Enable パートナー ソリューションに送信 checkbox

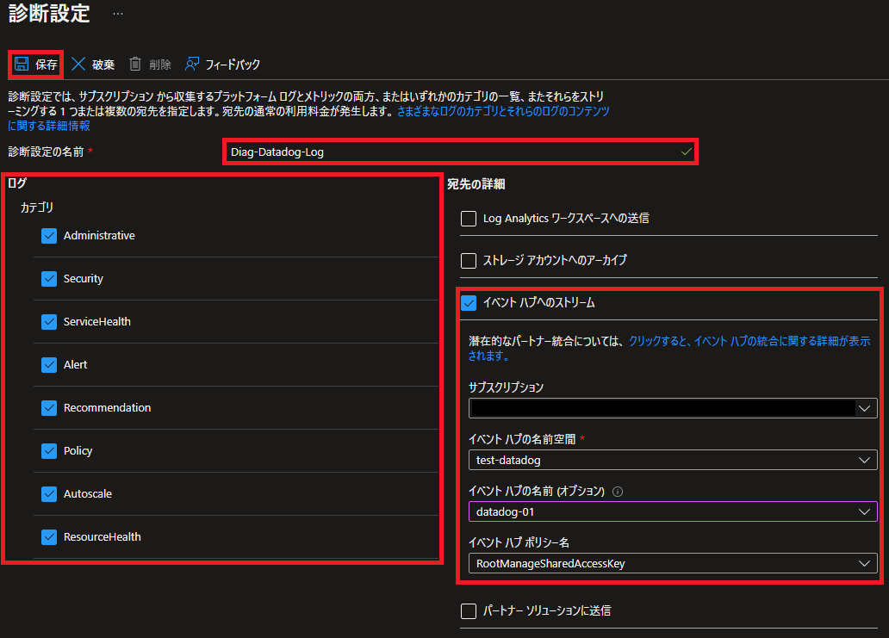pyautogui.click(x=469, y=611)
